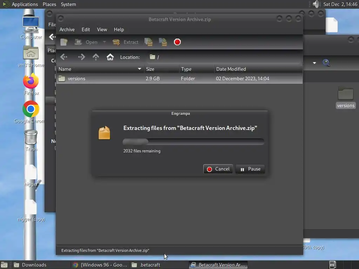Sort by the Type column header
Image resolution: width=359 pixels, height=269 pixels.
click(x=197, y=69)
